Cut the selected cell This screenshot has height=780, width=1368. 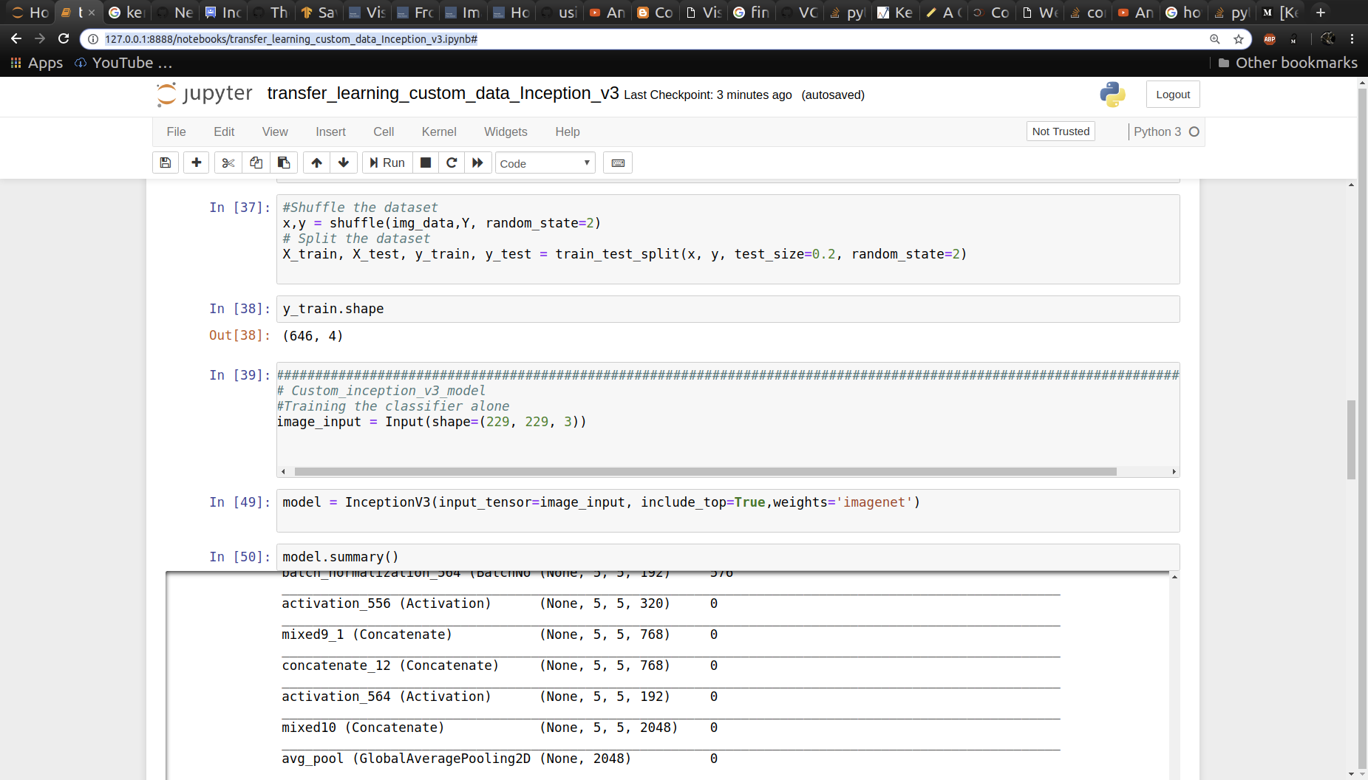tap(228, 162)
